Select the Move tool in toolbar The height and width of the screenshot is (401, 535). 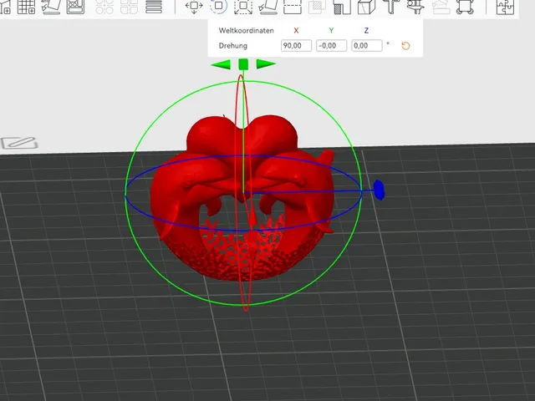click(194, 7)
